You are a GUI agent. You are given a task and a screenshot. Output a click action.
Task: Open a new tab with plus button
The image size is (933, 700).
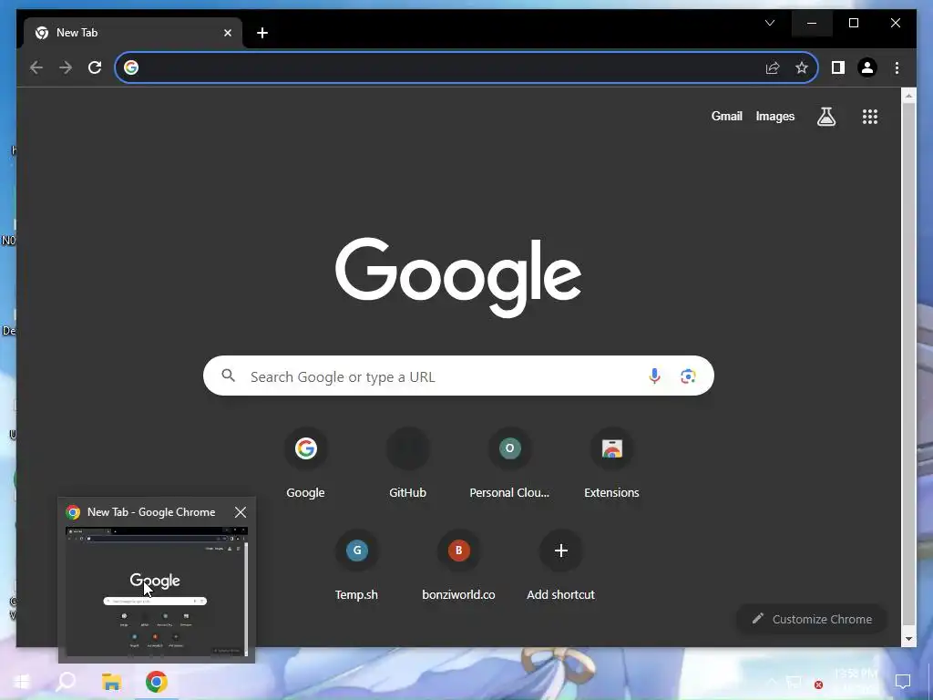point(262,33)
